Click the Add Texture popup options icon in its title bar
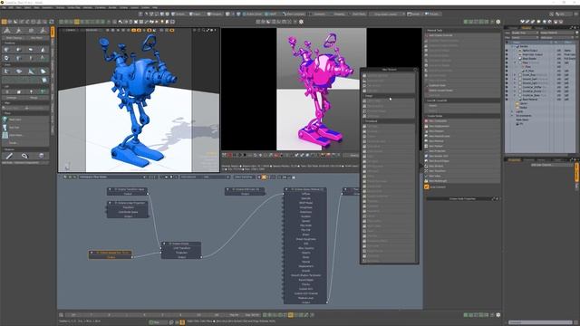Screen dimensions: 580x326 415,69
